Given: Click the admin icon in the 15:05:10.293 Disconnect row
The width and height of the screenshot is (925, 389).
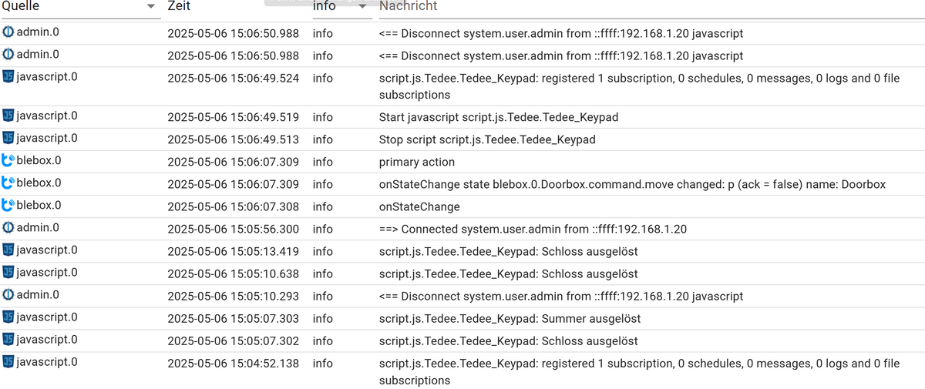Looking at the screenshot, I should click(8, 295).
